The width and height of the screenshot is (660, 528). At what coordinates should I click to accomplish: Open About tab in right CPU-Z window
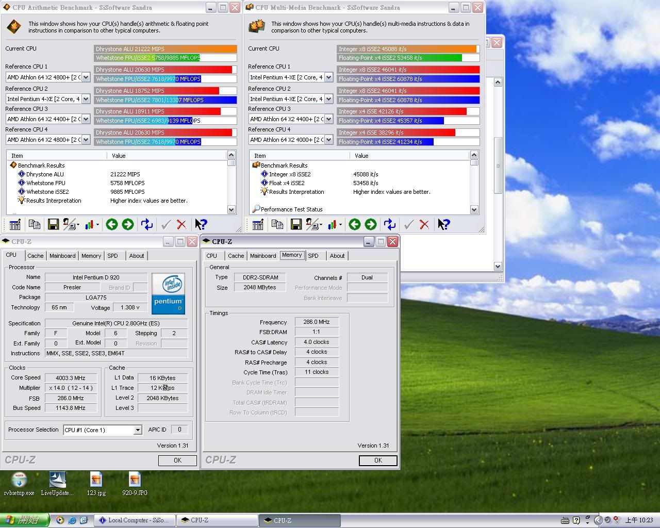click(x=337, y=256)
